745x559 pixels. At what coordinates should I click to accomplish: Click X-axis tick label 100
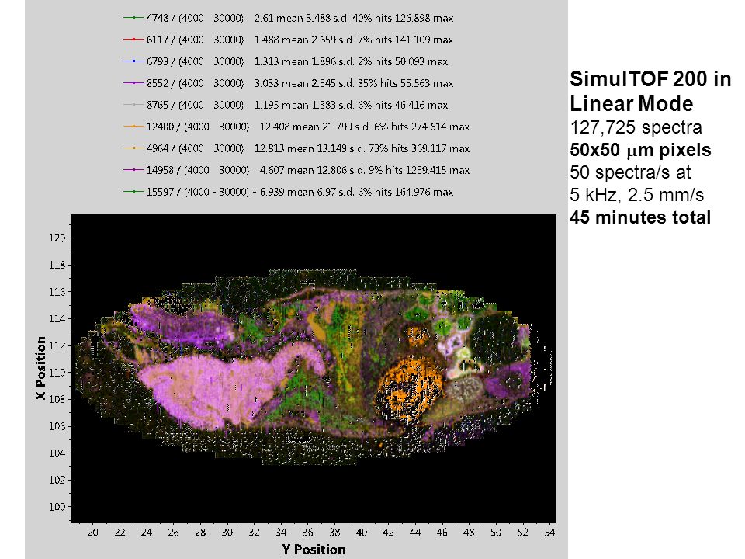click(x=57, y=507)
